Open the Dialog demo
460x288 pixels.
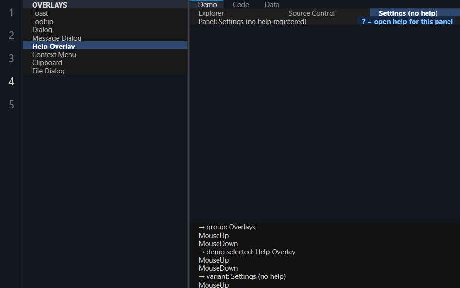click(x=105, y=30)
